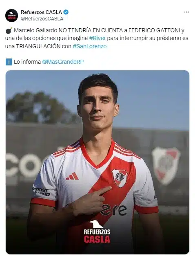Screen dimensions: 195x256
Task: Click the blue verified badge
Action: pyautogui.click(x=66, y=12)
